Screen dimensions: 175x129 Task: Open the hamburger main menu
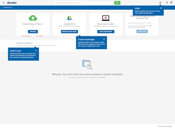click(x=3, y=3)
